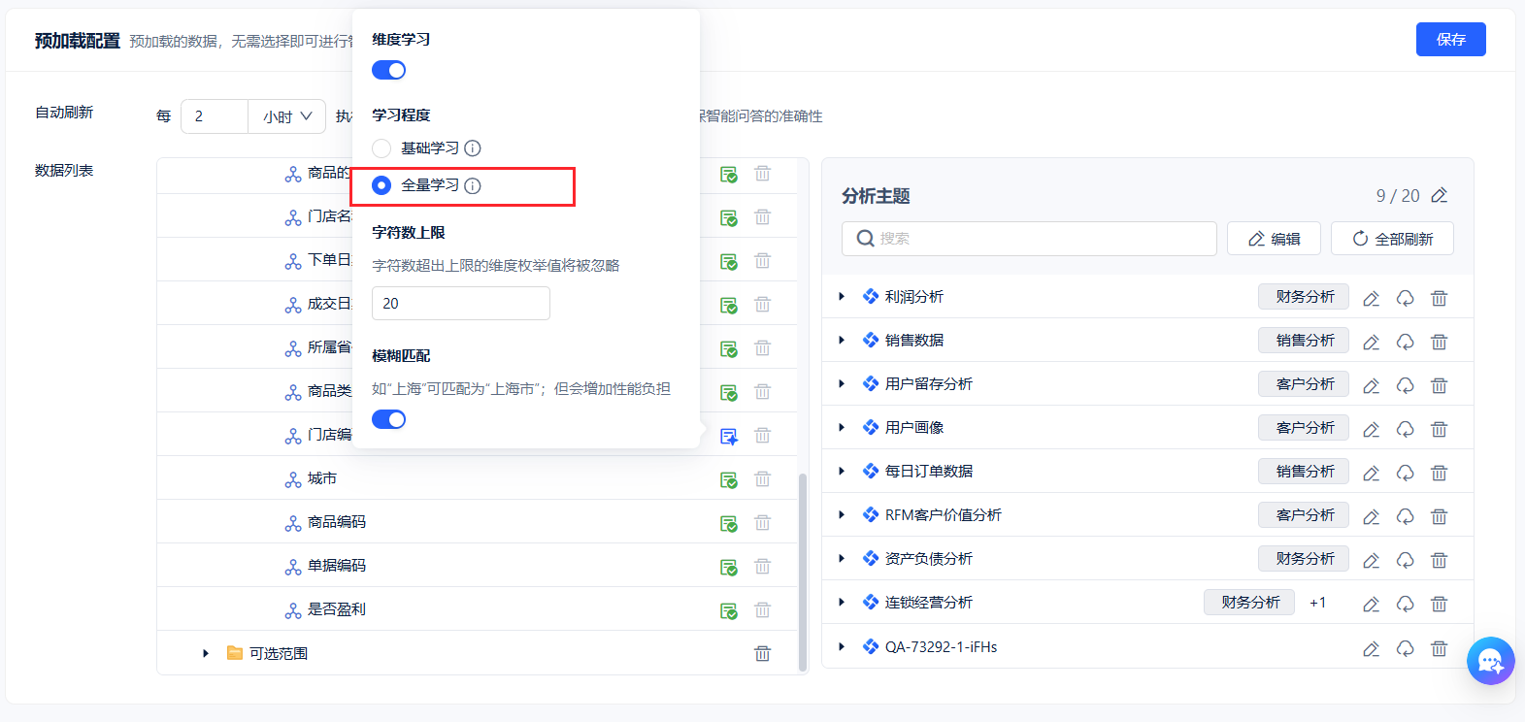The image size is (1525, 722).
Task: Disable the 模糊匹配 switch
Action: coord(388,419)
